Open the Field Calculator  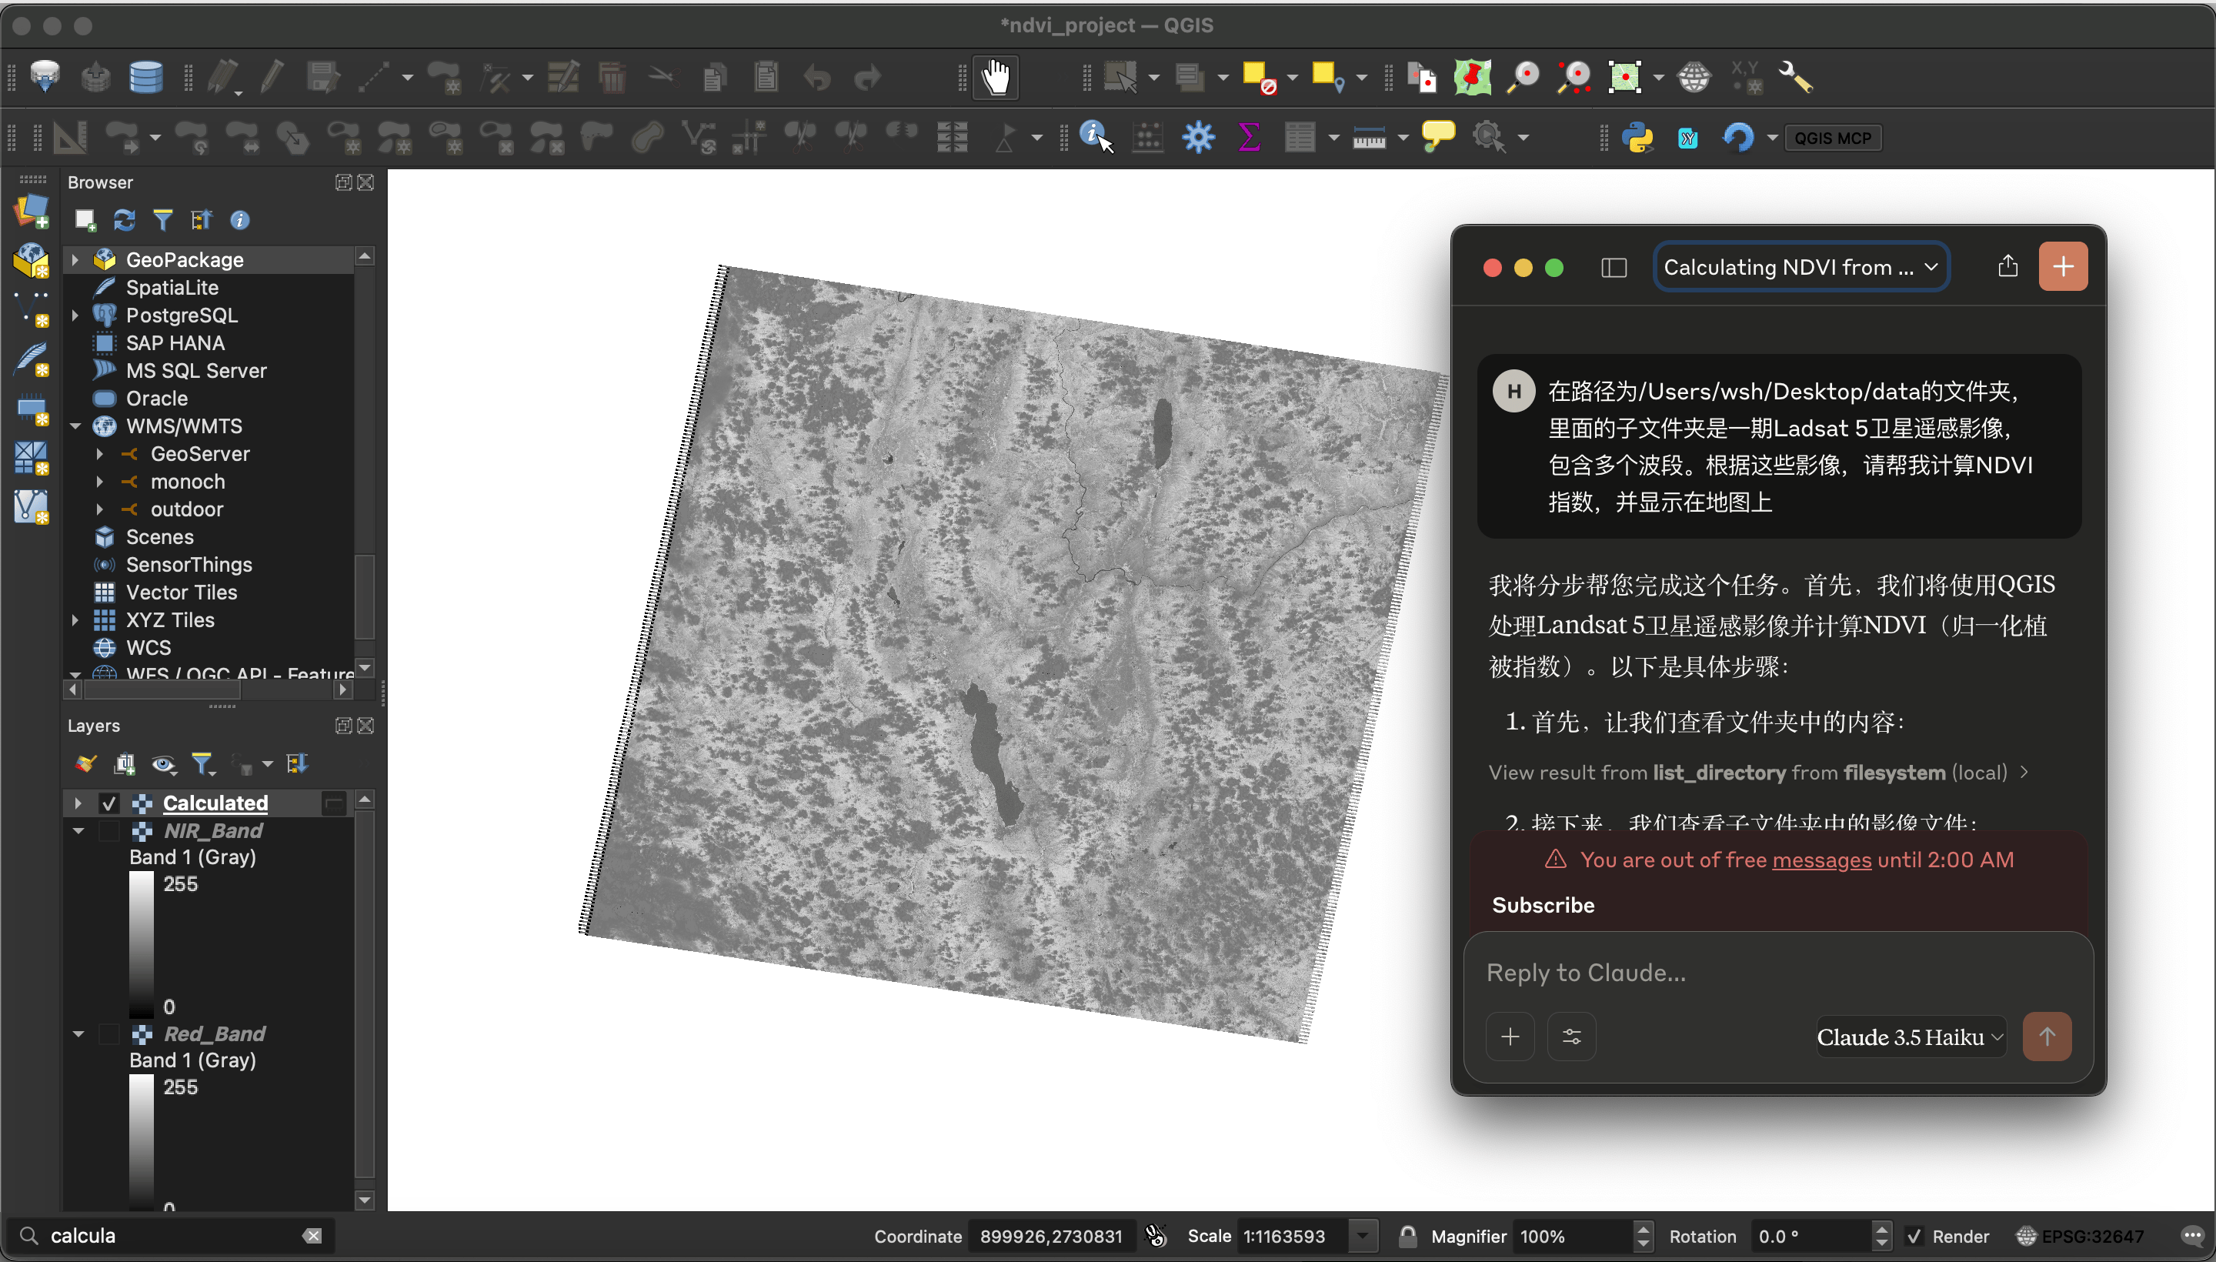coord(1147,137)
